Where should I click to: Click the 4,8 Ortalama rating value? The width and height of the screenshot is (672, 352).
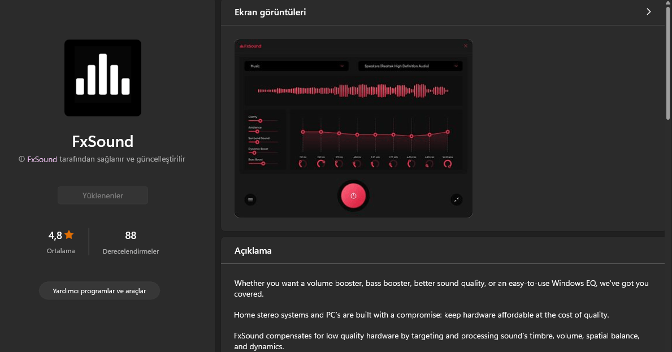[x=55, y=235]
